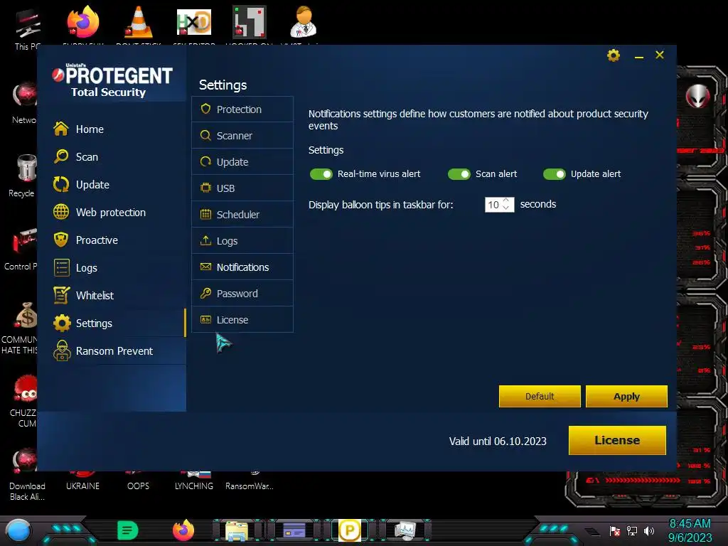Image resolution: width=728 pixels, height=546 pixels.
Task: Open the Password settings tab
Action: coord(242,294)
